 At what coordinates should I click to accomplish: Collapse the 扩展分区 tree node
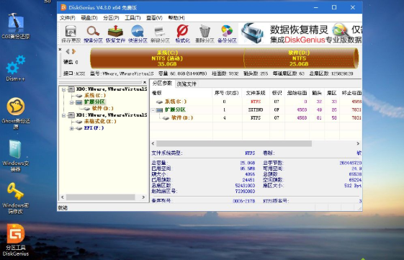71,102
